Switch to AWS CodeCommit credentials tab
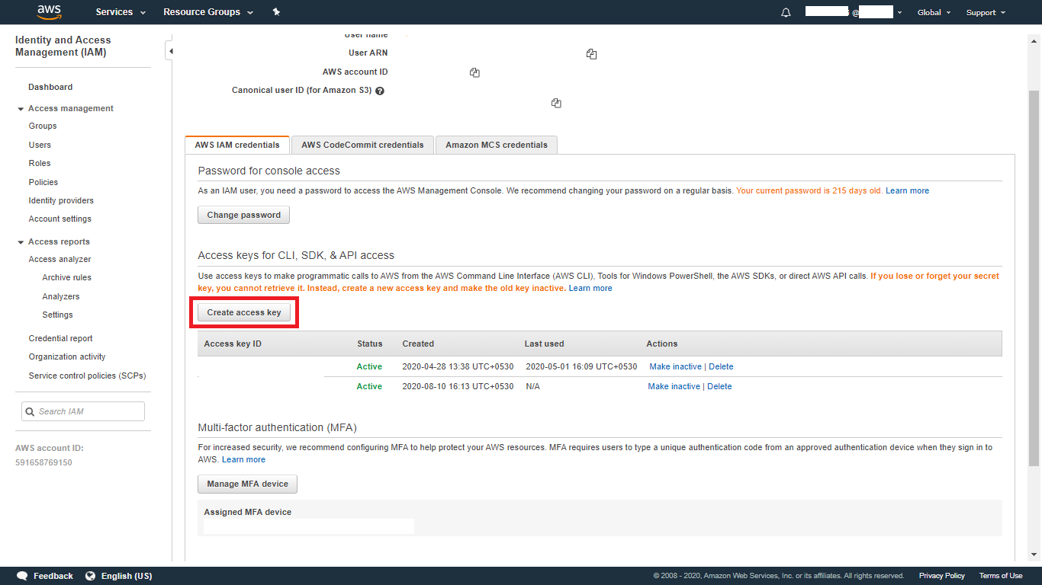The image size is (1042, 585). (362, 145)
